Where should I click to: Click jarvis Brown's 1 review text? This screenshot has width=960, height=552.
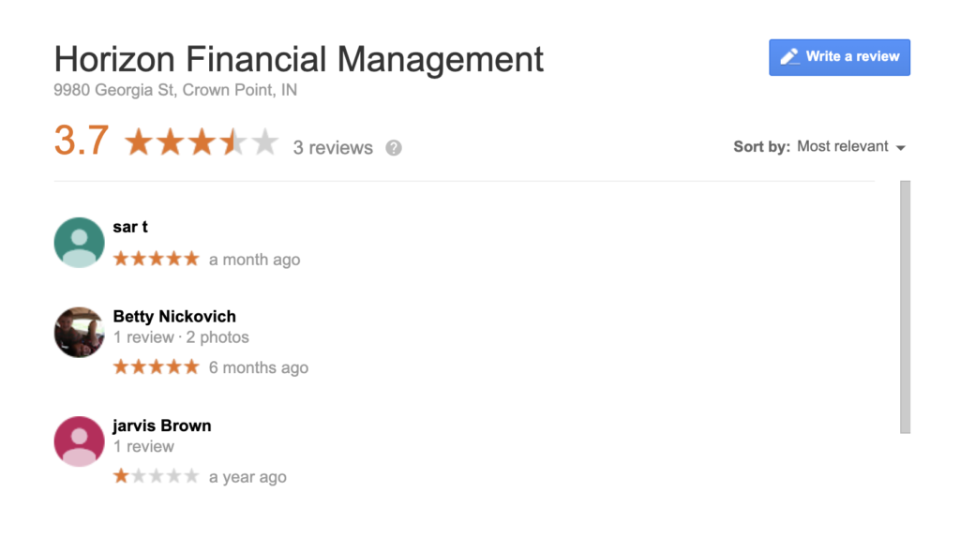tap(143, 447)
